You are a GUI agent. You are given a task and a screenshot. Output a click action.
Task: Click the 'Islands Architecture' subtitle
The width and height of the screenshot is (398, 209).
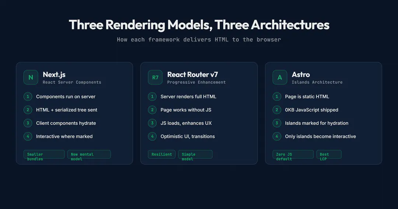click(x=317, y=82)
